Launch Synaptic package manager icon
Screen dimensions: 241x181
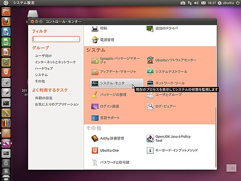click(95, 60)
